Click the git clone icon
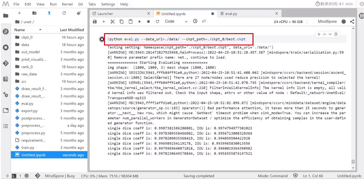 click(x=79, y=13)
